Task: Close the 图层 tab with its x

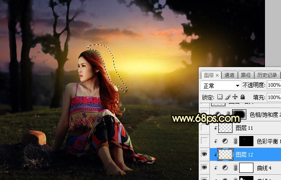Action: 217,76
